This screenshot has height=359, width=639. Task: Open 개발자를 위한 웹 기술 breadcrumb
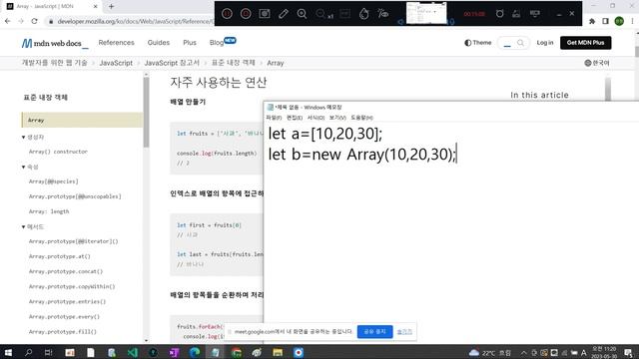click(x=55, y=63)
